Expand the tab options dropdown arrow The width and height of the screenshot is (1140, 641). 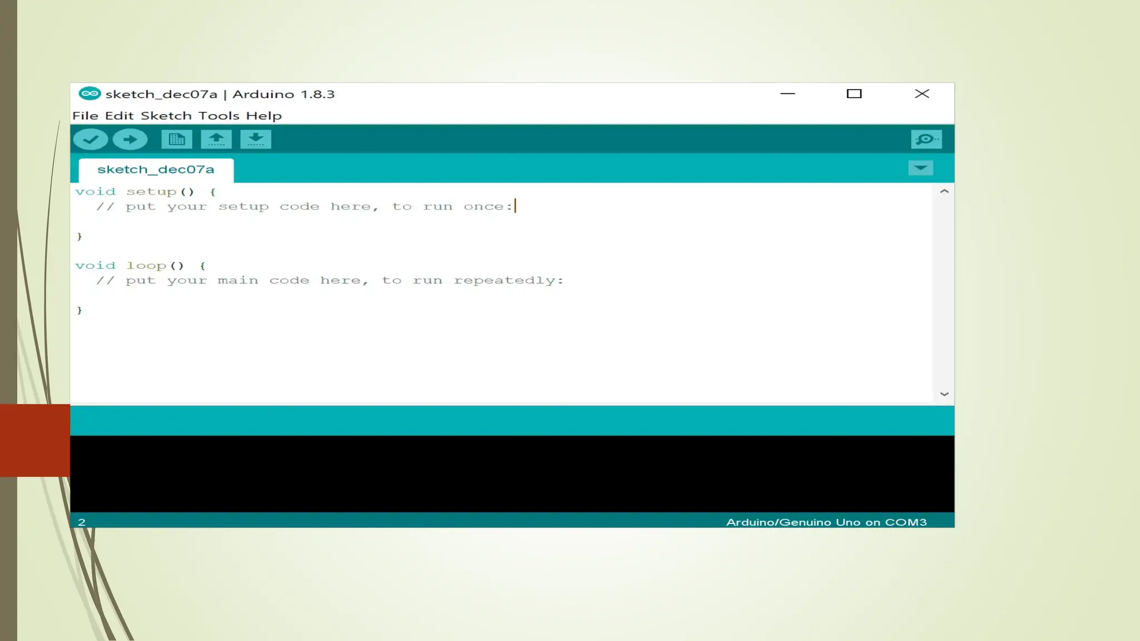921,167
